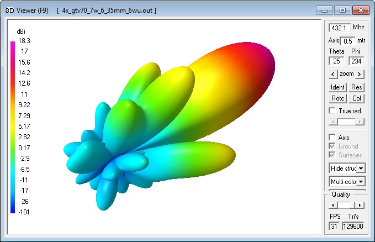
Task: Click the True rad. slider track
Action: pos(346,122)
